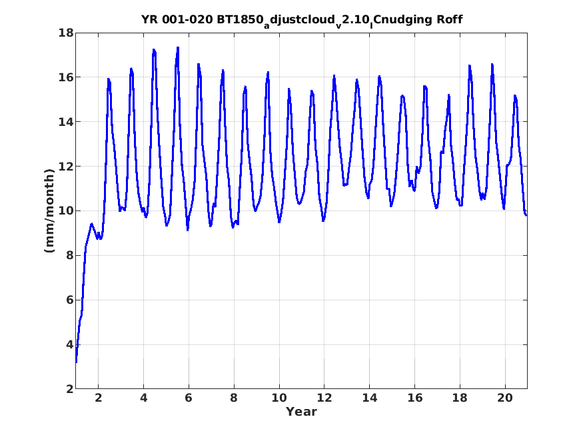Click the x-axis tick label '12'
Screen dimensions: 583x437
(x=324, y=398)
